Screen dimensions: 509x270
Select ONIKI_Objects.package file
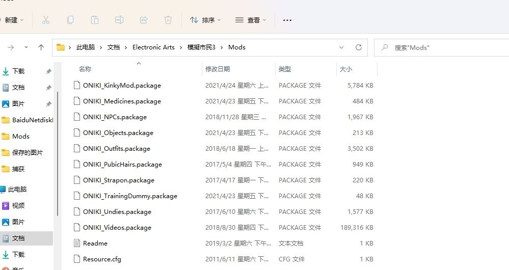click(x=118, y=133)
